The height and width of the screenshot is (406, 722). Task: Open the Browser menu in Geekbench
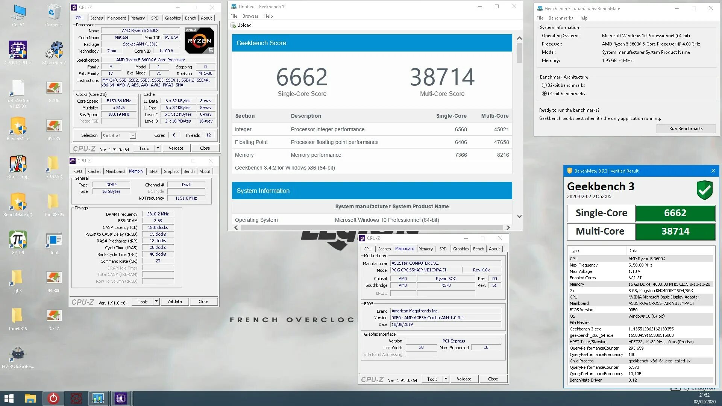pyautogui.click(x=250, y=16)
